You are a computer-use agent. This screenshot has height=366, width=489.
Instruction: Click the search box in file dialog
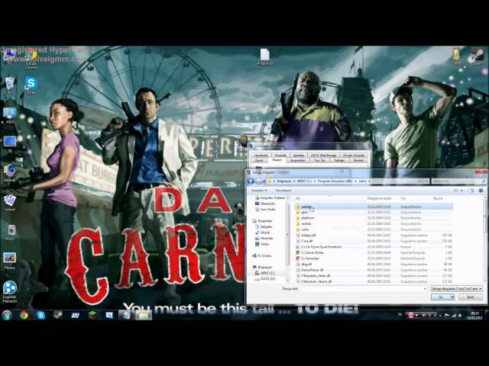coord(458,181)
